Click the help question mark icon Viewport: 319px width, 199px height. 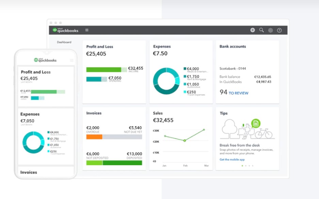[x=279, y=30]
